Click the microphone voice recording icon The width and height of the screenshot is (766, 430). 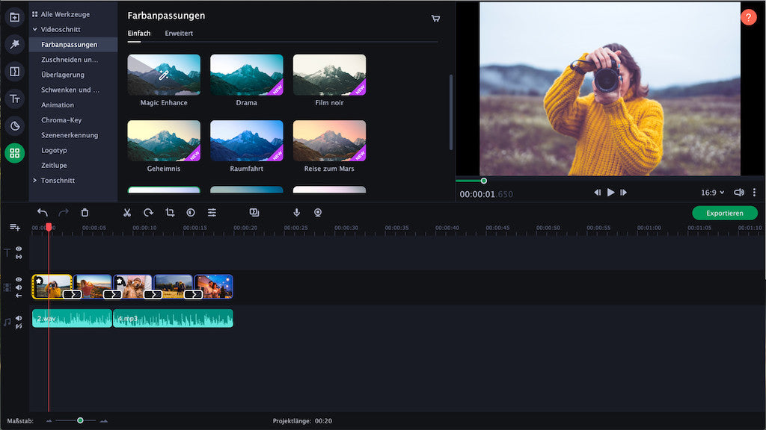click(x=296, y=213)
